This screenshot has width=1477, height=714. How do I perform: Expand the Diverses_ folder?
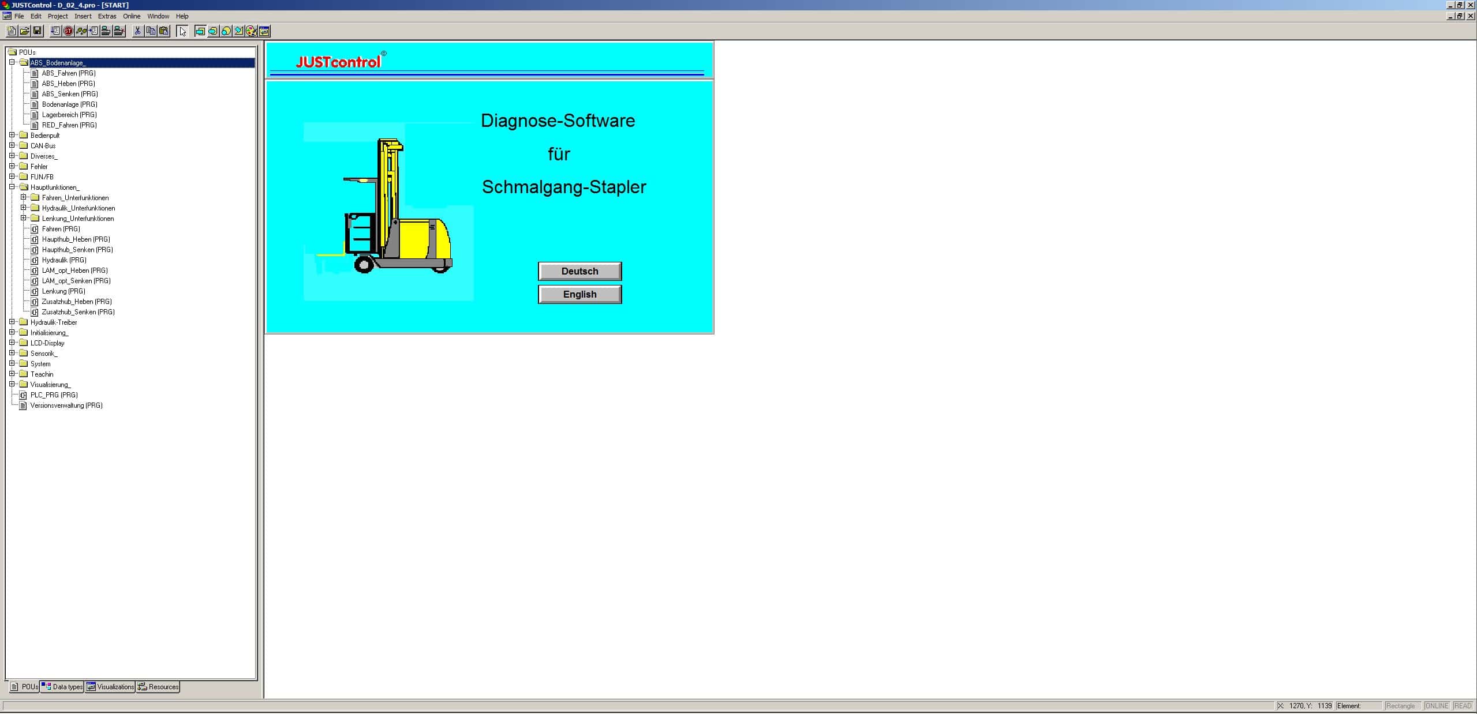(12, 156)
